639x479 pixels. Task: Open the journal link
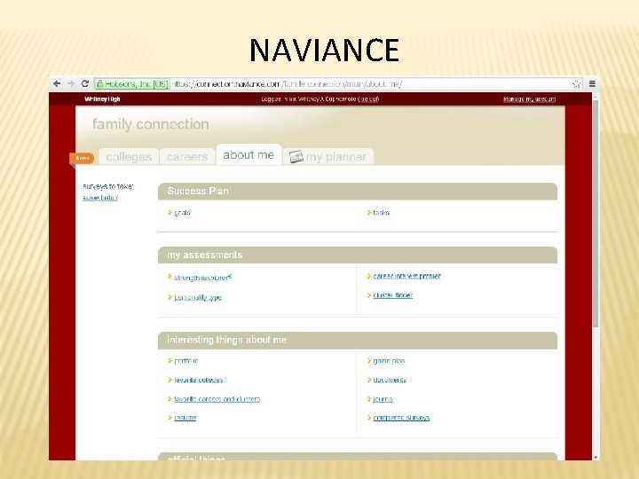click(383, 399)
